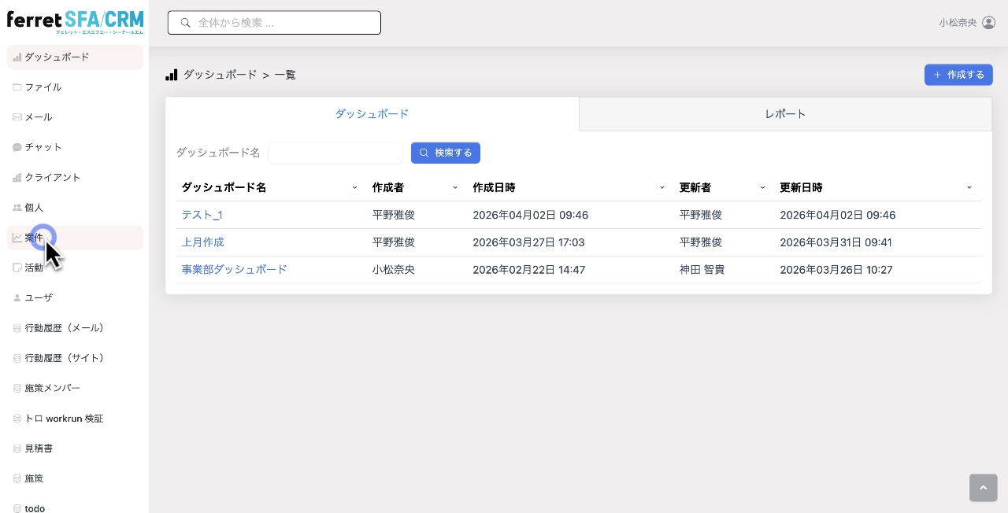The width and height of the screenshot is (1008, 513).
Task: Click 2026年03月27日 17:03 creation date
Action: [x=528, y=242]
